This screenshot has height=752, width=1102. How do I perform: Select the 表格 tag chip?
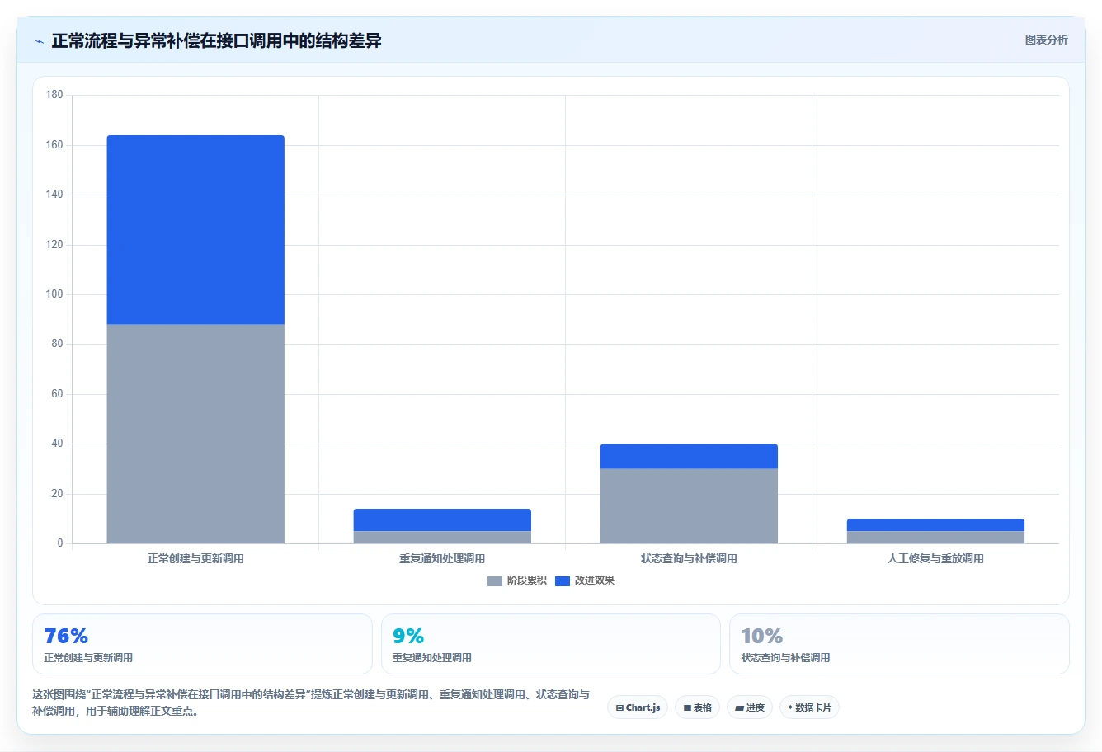pos(697,707)
